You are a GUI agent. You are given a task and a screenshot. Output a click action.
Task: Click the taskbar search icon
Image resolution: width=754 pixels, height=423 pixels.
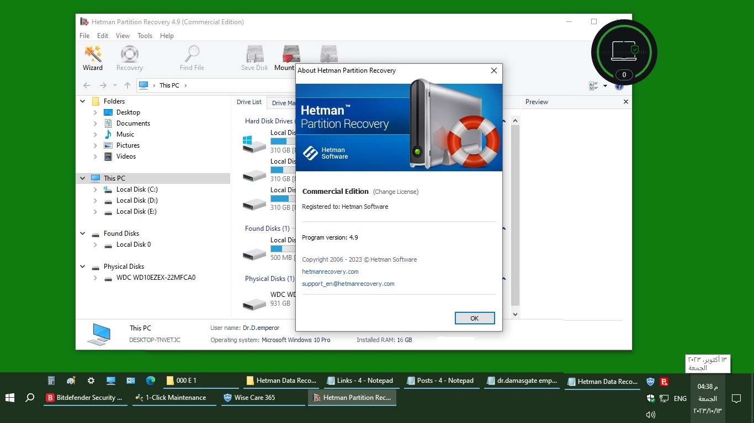click(30, 398)
